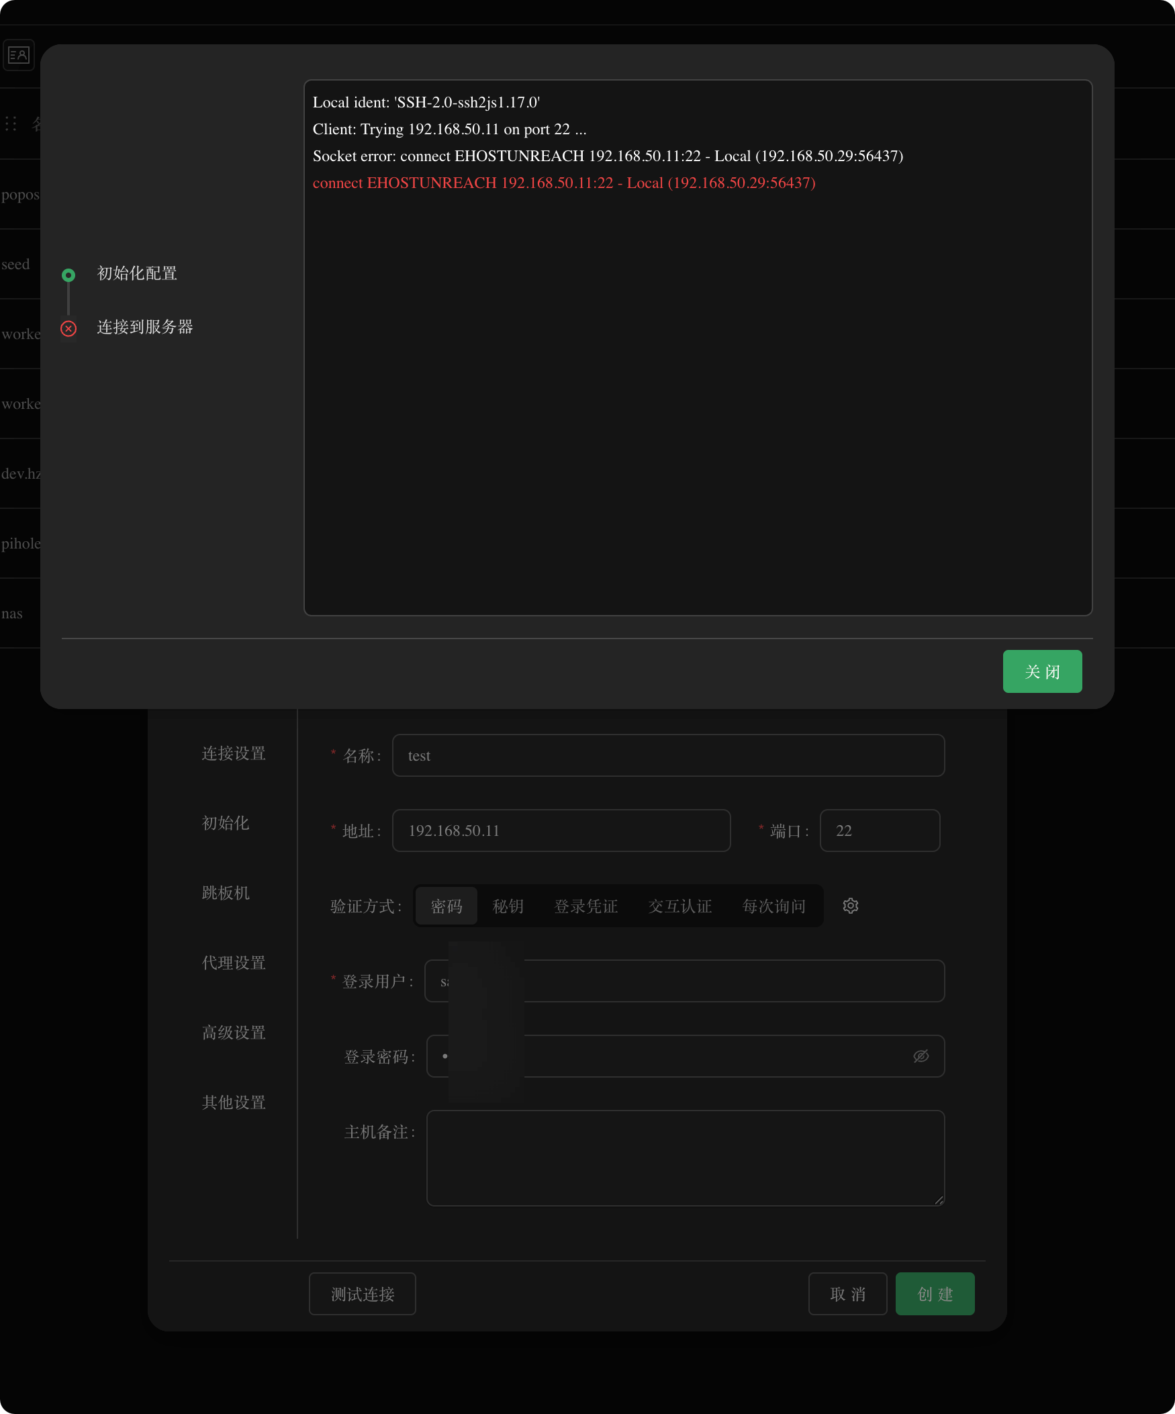Click the contact card icon in top-left corner
Image resolution: width=1175 pixels, height=1414 pixels.
19,54
